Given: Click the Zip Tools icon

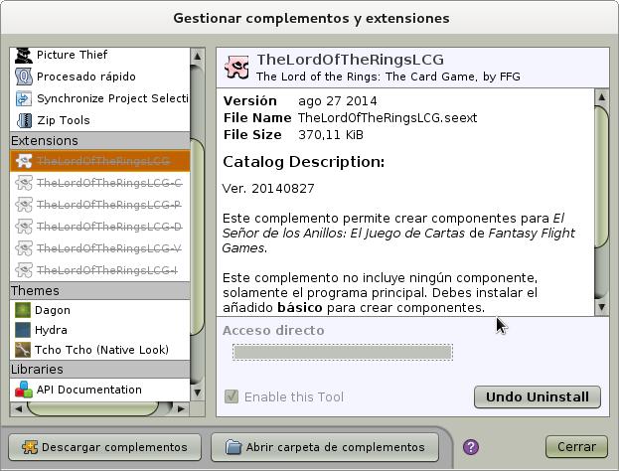Looking at the screenshot, I should pos(24,120).
